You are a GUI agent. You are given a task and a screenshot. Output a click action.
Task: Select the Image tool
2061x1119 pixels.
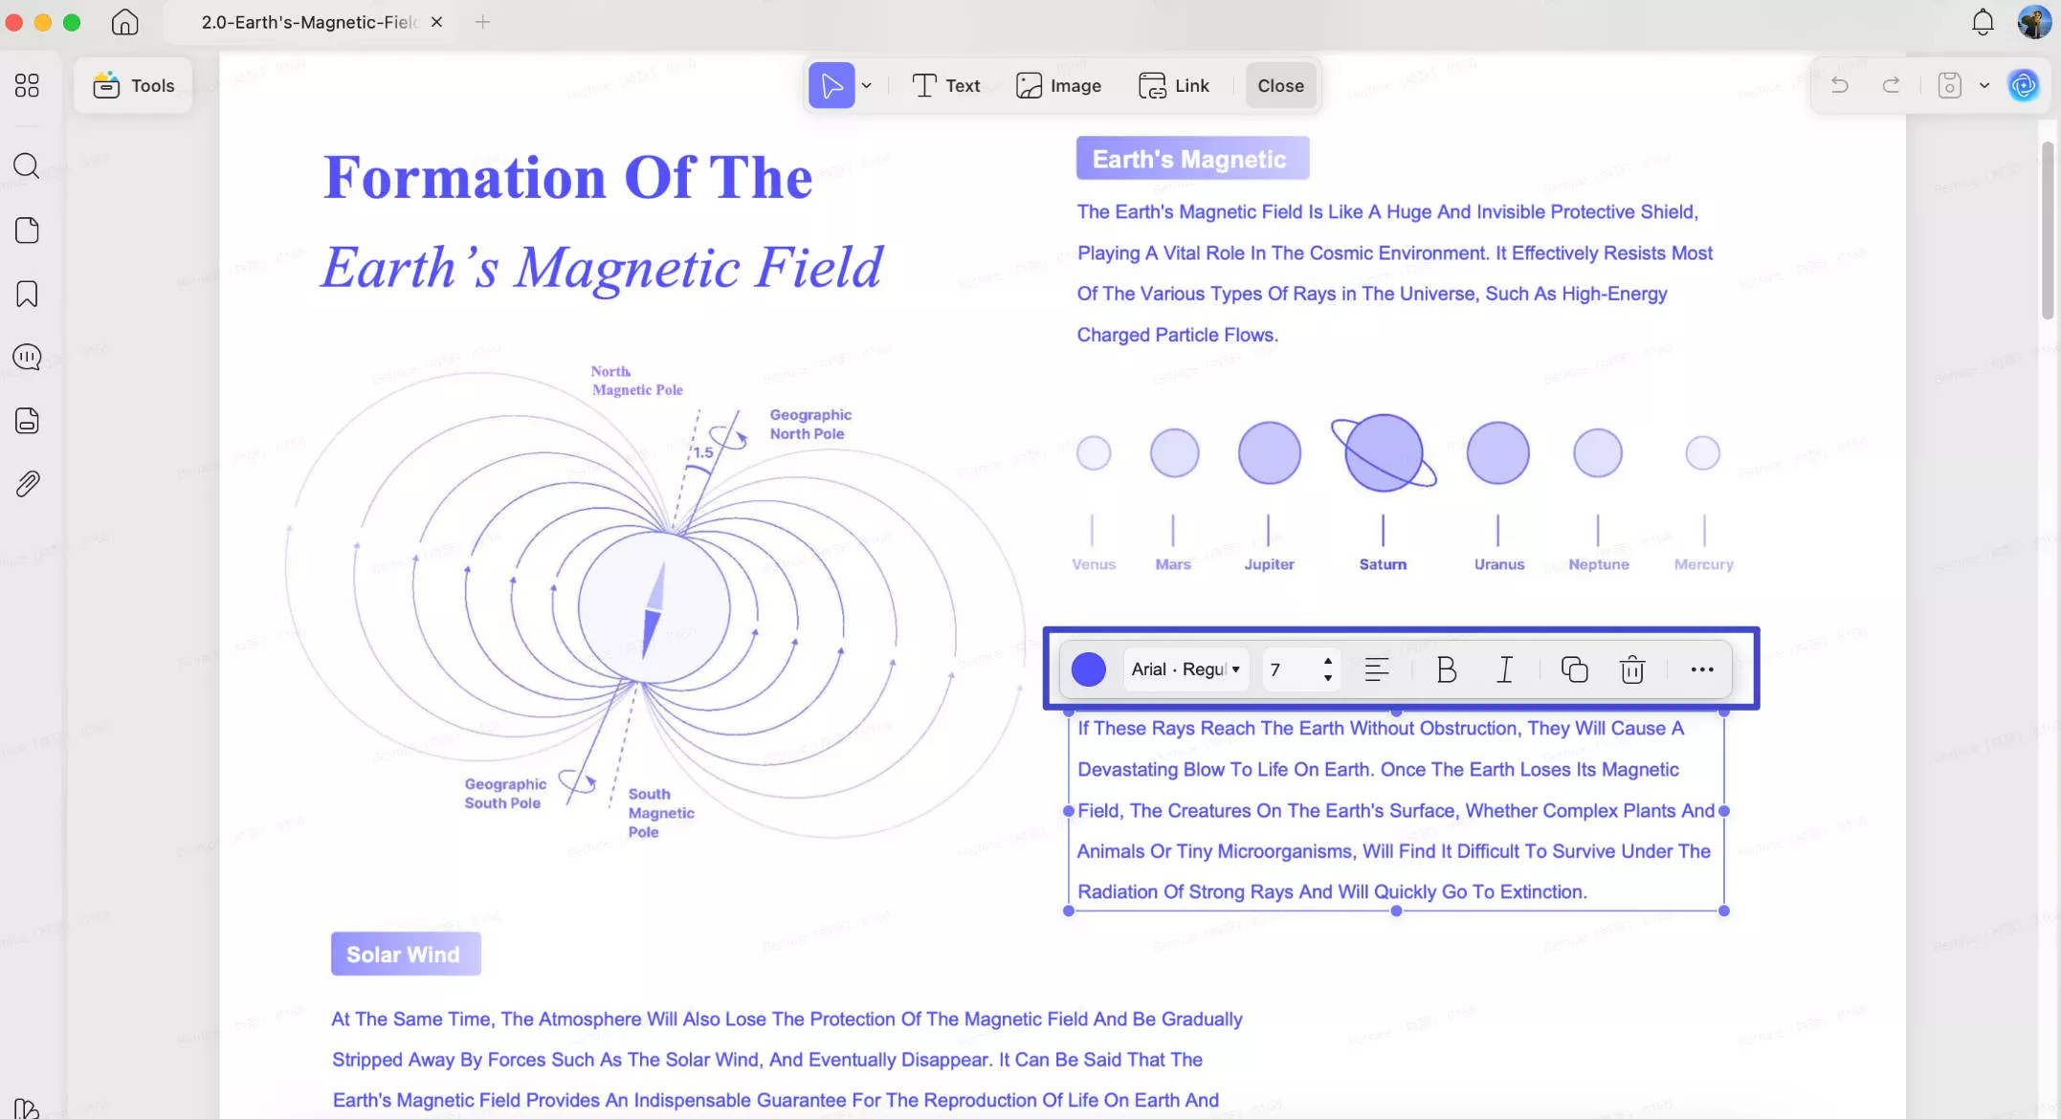coord(1058,85)
